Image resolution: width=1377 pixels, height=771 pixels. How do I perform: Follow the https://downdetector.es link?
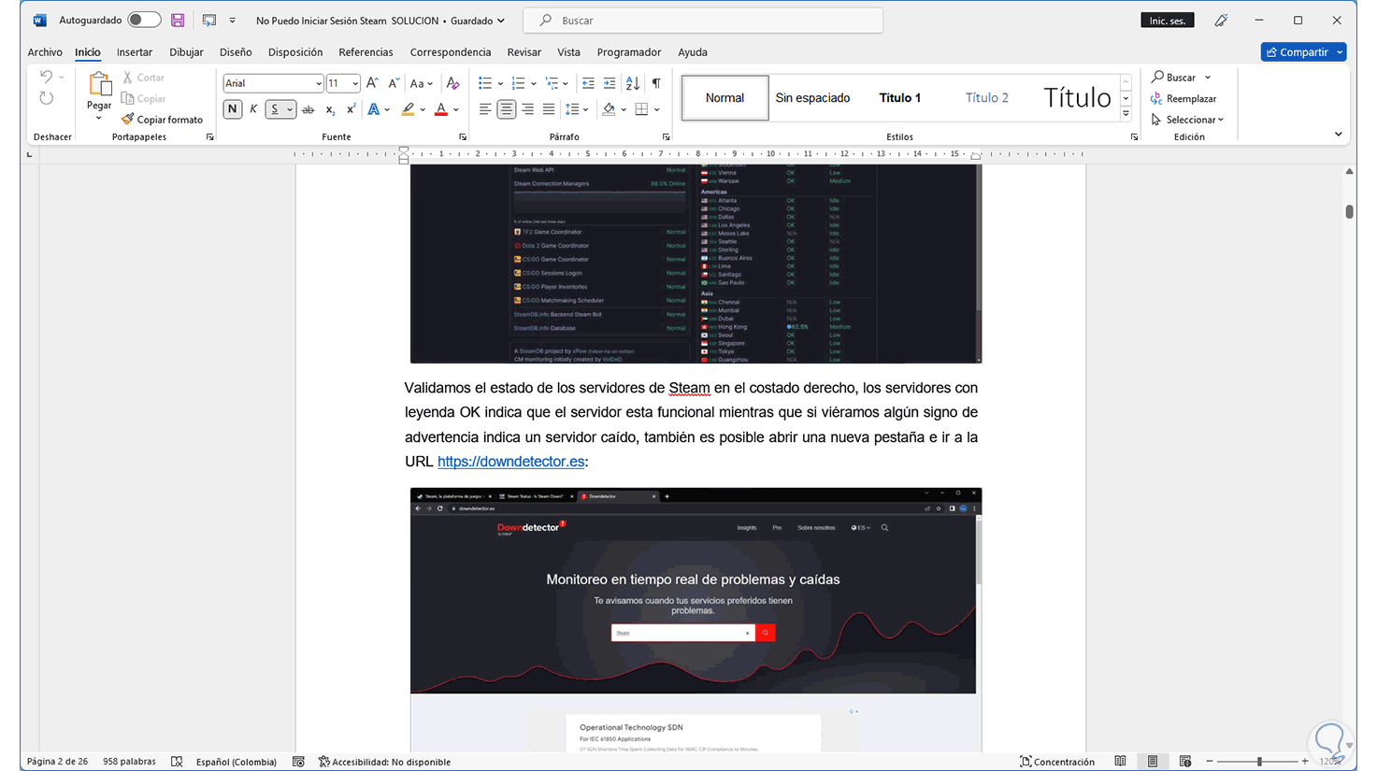click(511, 462)
